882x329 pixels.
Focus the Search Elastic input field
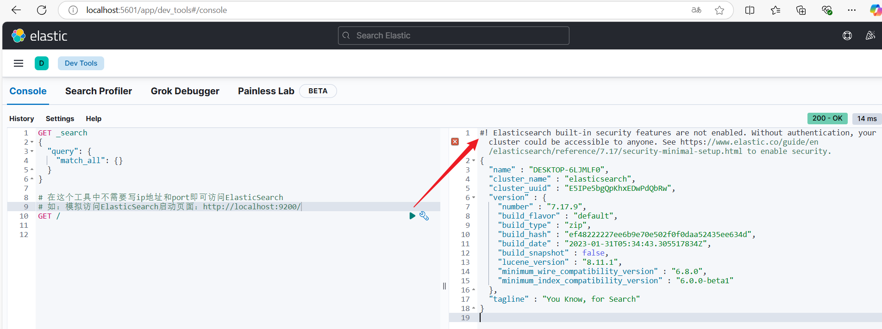454,36
